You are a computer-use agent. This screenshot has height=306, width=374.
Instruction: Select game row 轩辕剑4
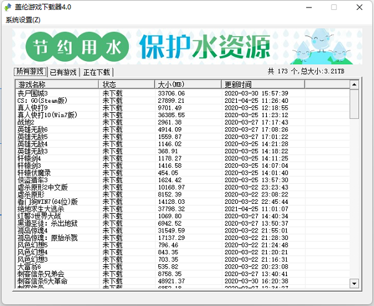[x=183, y=158]
